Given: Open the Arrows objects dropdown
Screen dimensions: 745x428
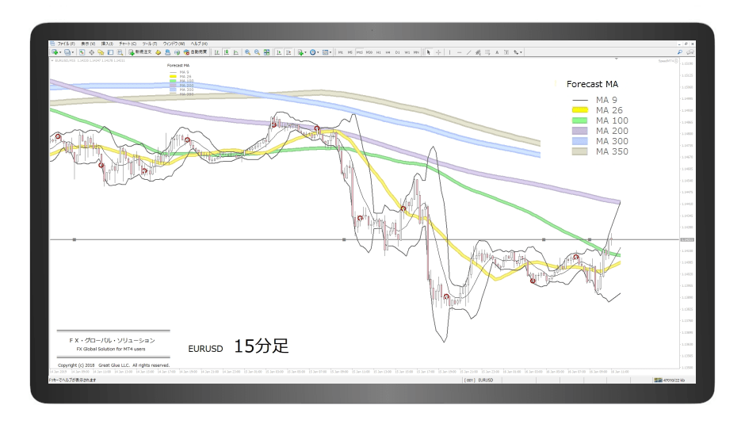Looking at the screenshot, I should pos(518,52).
